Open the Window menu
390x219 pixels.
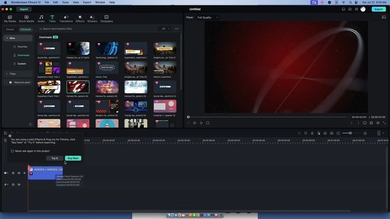100,2
